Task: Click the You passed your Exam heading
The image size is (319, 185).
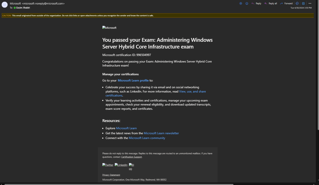Action: point(157,43)
